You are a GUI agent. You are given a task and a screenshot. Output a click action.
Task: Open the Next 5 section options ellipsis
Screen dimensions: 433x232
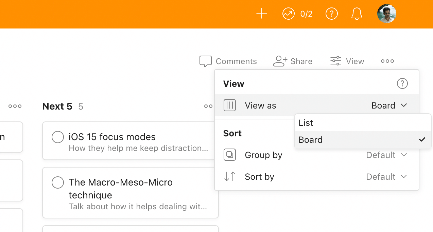point(209,106)
